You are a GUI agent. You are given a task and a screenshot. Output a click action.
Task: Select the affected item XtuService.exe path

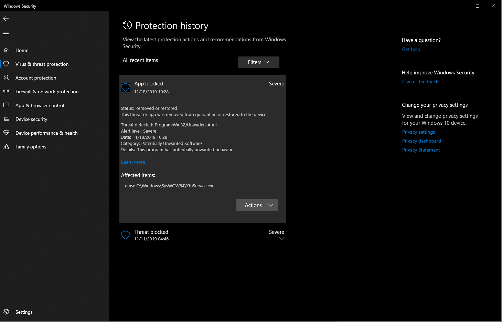(x=170, y=186)
